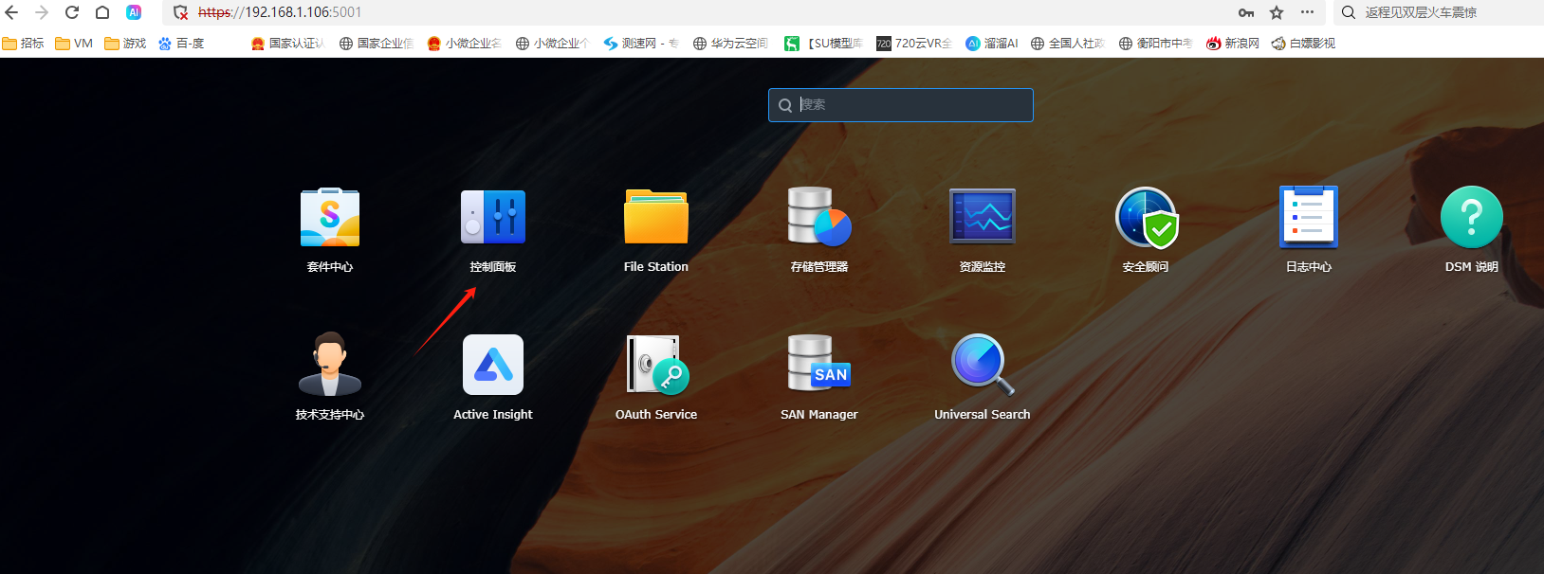This screenshot has height=574, width=1544.
Task: Open OAuth Service
Action: [656, 365]
